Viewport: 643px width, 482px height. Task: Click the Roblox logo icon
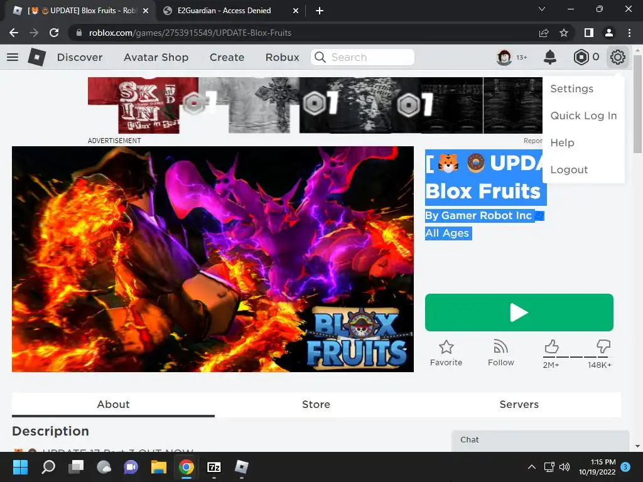click(x=37, y=57)
